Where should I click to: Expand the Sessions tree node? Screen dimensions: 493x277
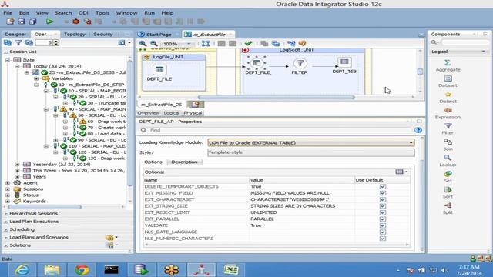pos(8,189)
